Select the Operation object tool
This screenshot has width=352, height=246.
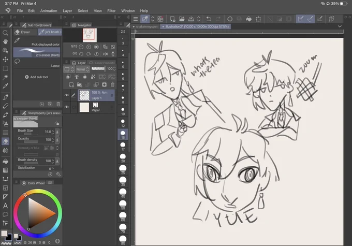5,51
